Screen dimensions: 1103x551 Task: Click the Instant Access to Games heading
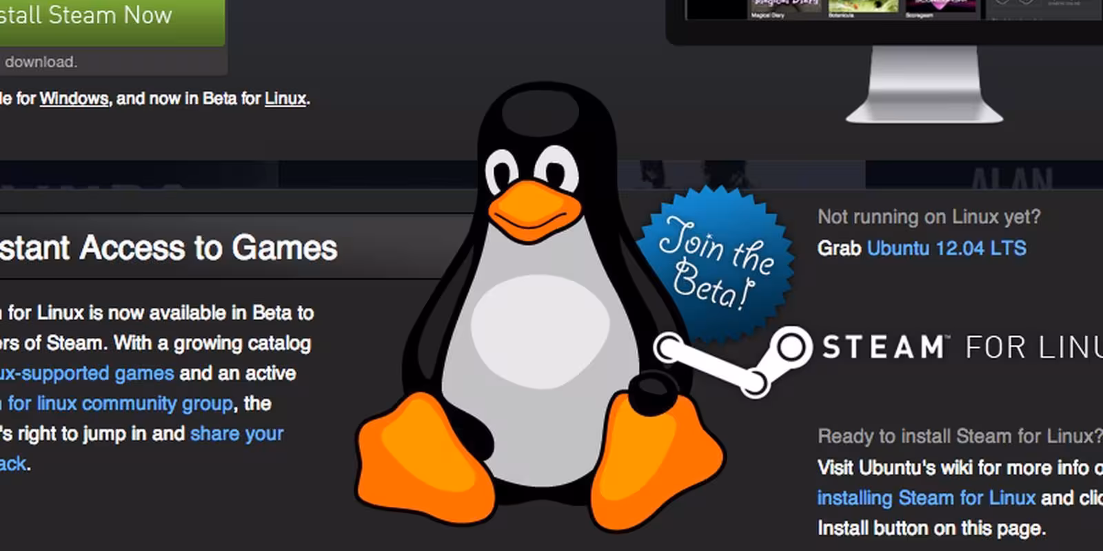click(x=168, y=248)
